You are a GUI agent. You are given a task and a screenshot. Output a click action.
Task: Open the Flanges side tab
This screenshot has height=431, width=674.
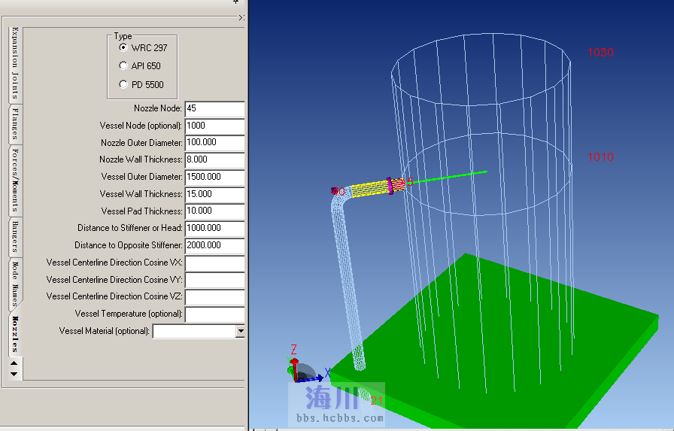pyautogui.click(x=15, y=124)
